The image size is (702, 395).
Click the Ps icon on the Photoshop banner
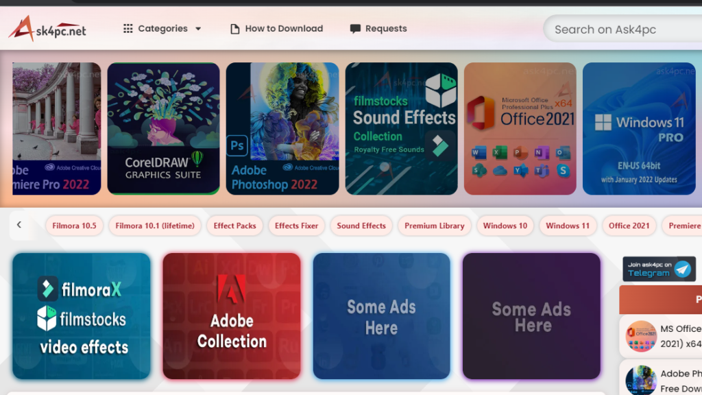tap(237, 145)
